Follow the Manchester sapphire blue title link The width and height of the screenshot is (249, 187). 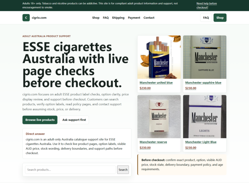click(203, 83)
